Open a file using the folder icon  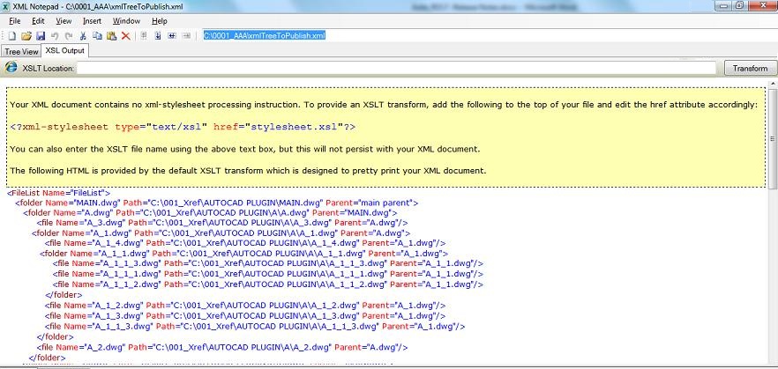pyautogui.click(x=26, y=36)
